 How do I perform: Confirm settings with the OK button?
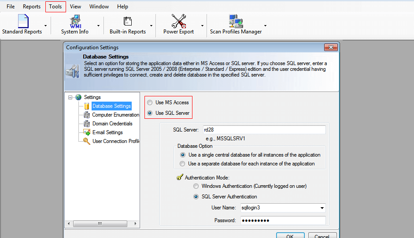[x=290, y=235]
